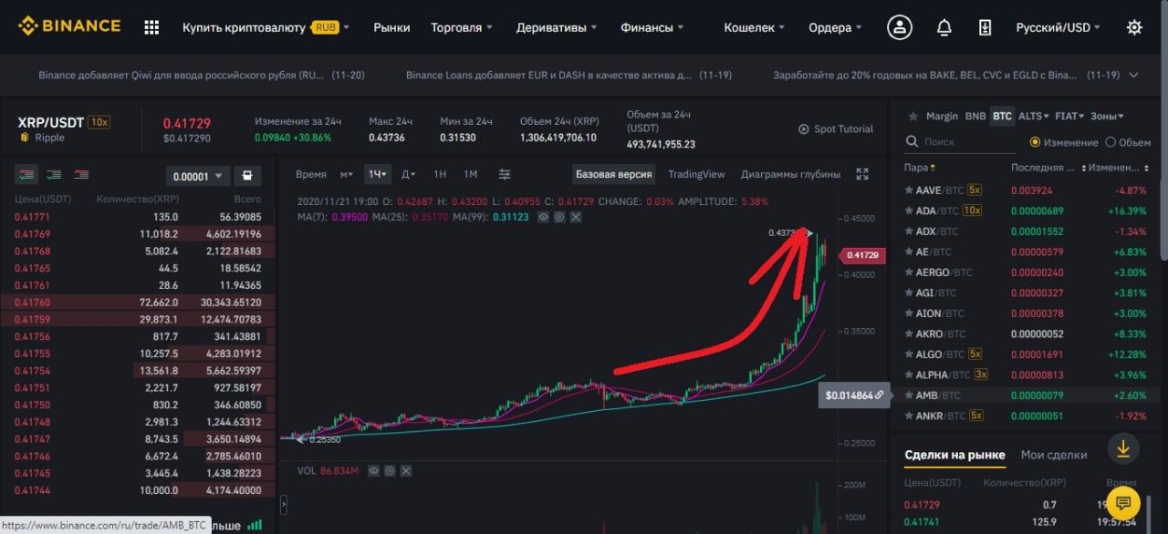1168x534 pixels.
Task: Click the link icon beside $0.014864
Action: 879,395
